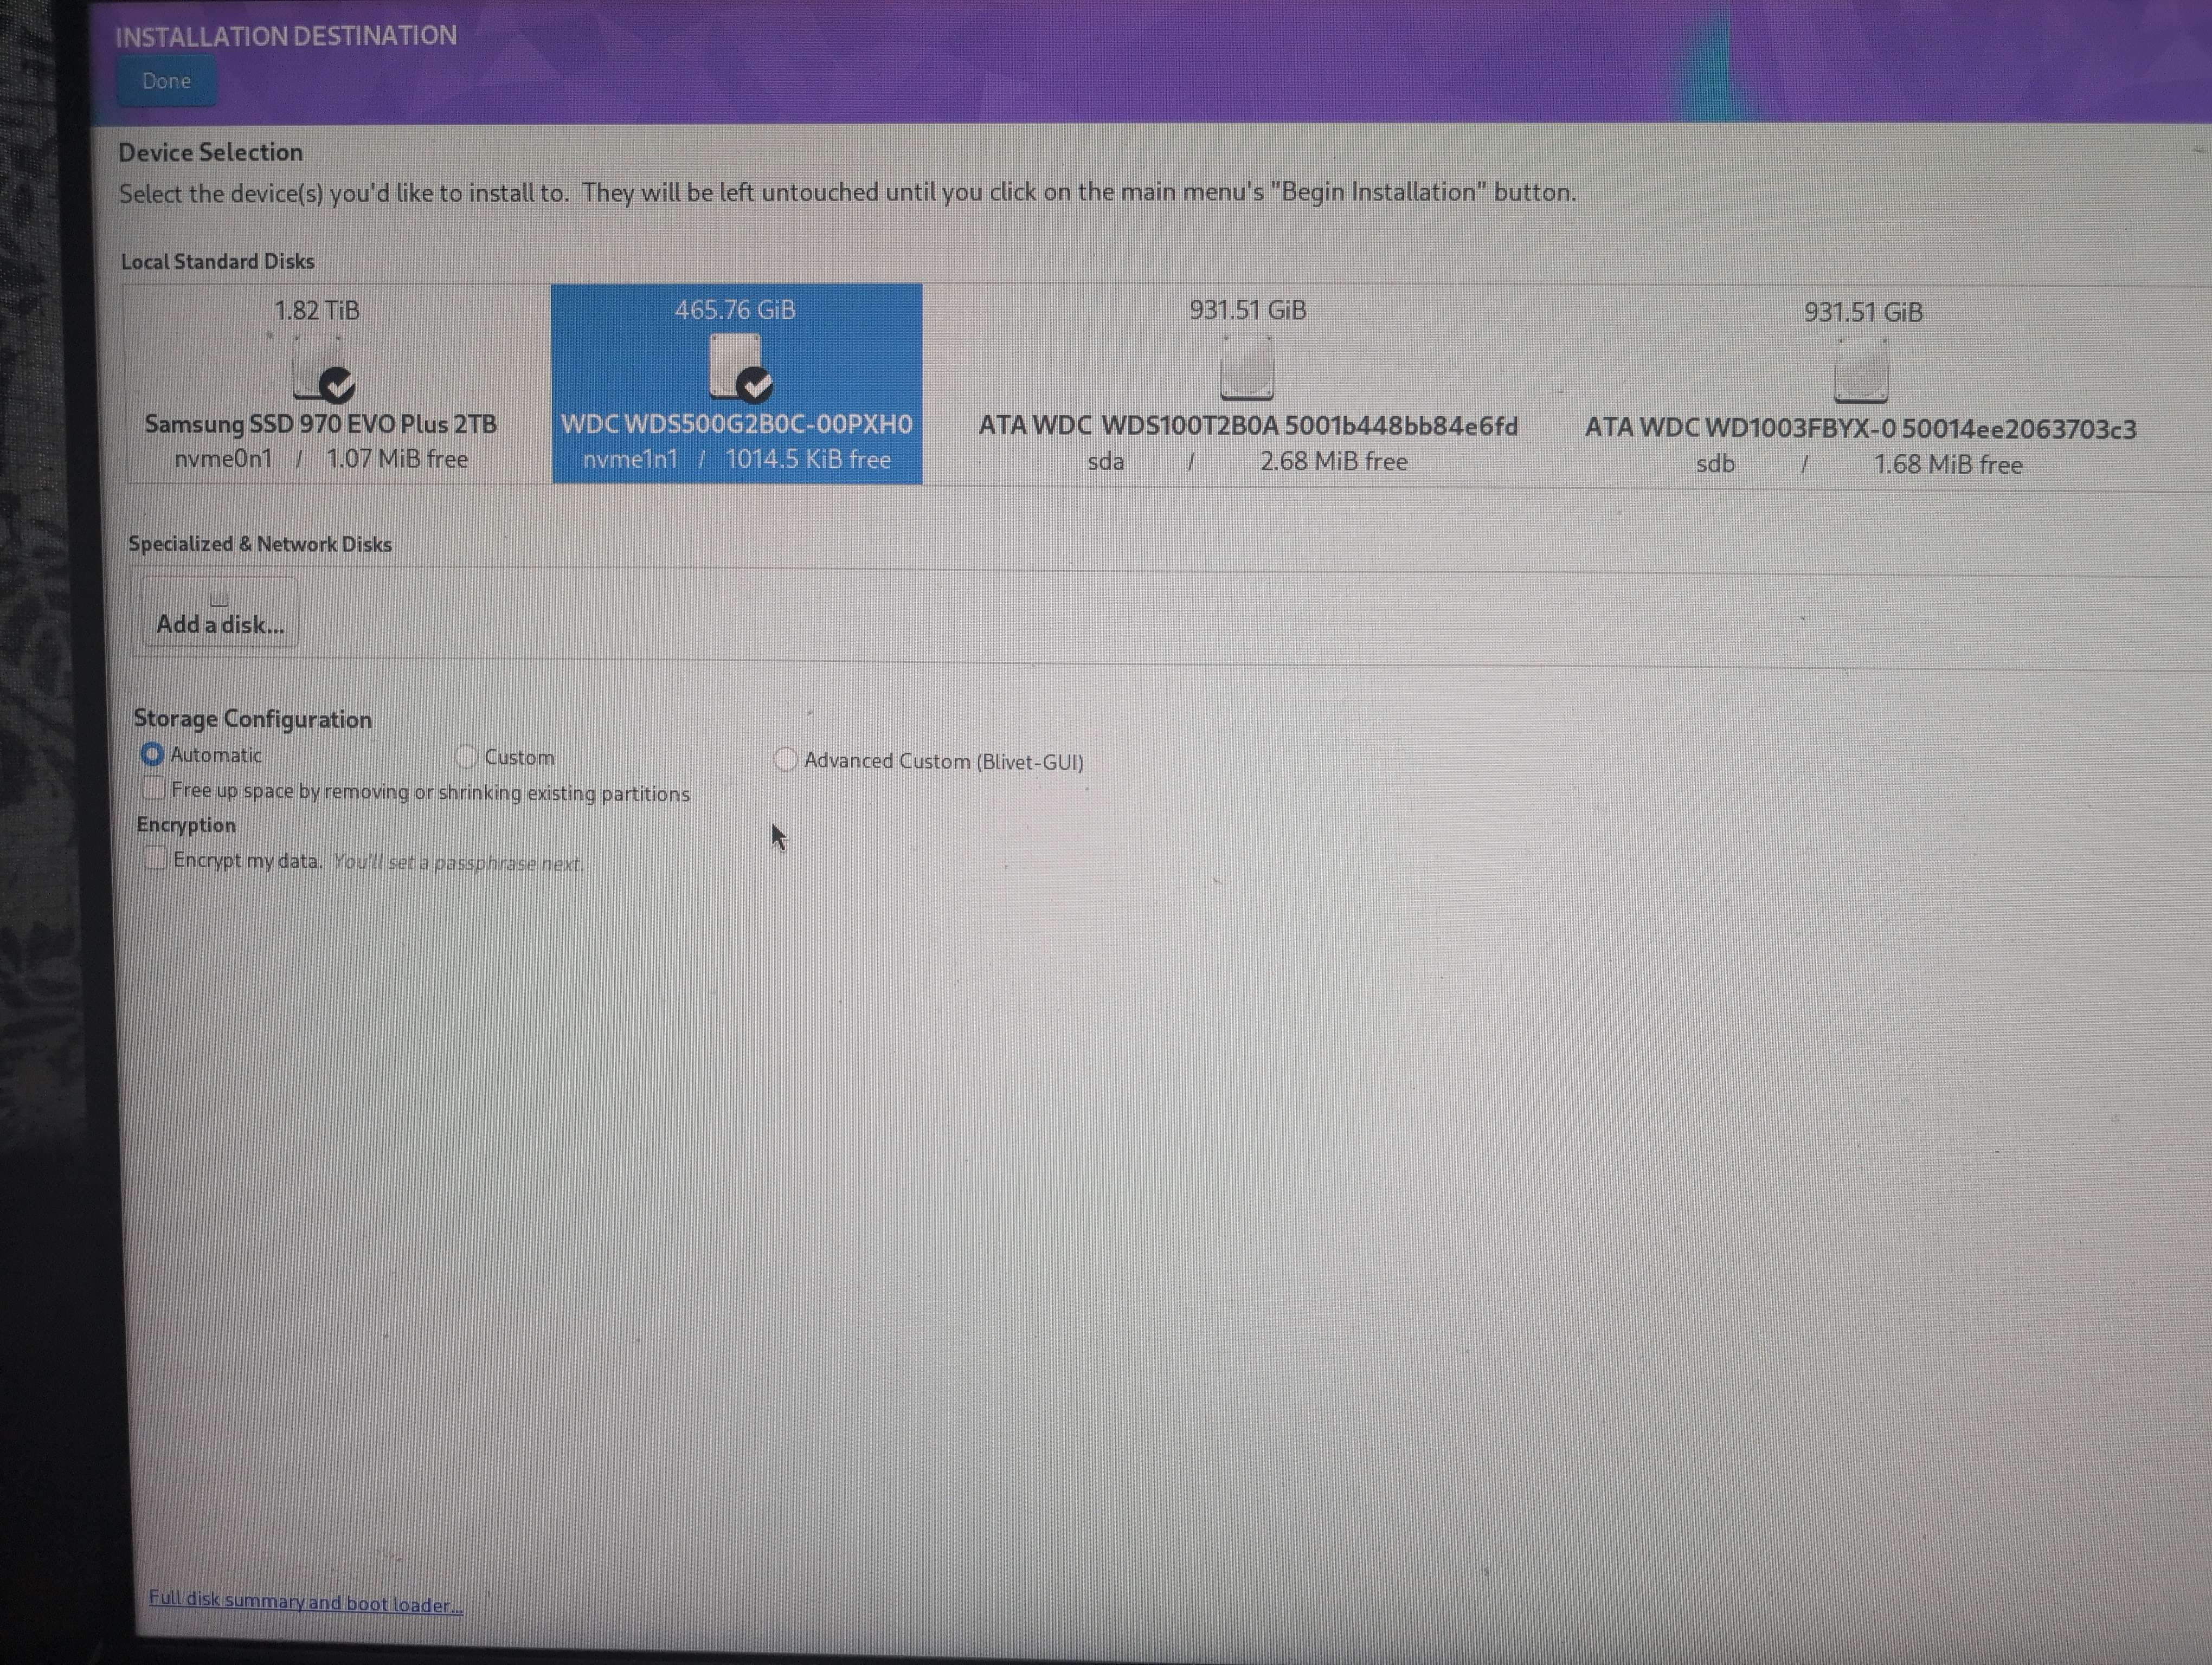Select Advanced Custom (Blivet-GUI) radio button
This screenshot has height=1665, width=2212.
pyautogui.click(x=786, y=760)
